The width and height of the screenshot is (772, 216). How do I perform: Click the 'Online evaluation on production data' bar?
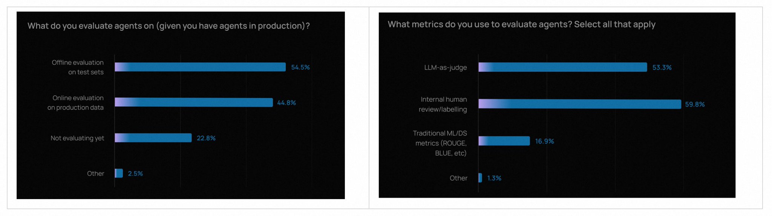click(194, 103)
